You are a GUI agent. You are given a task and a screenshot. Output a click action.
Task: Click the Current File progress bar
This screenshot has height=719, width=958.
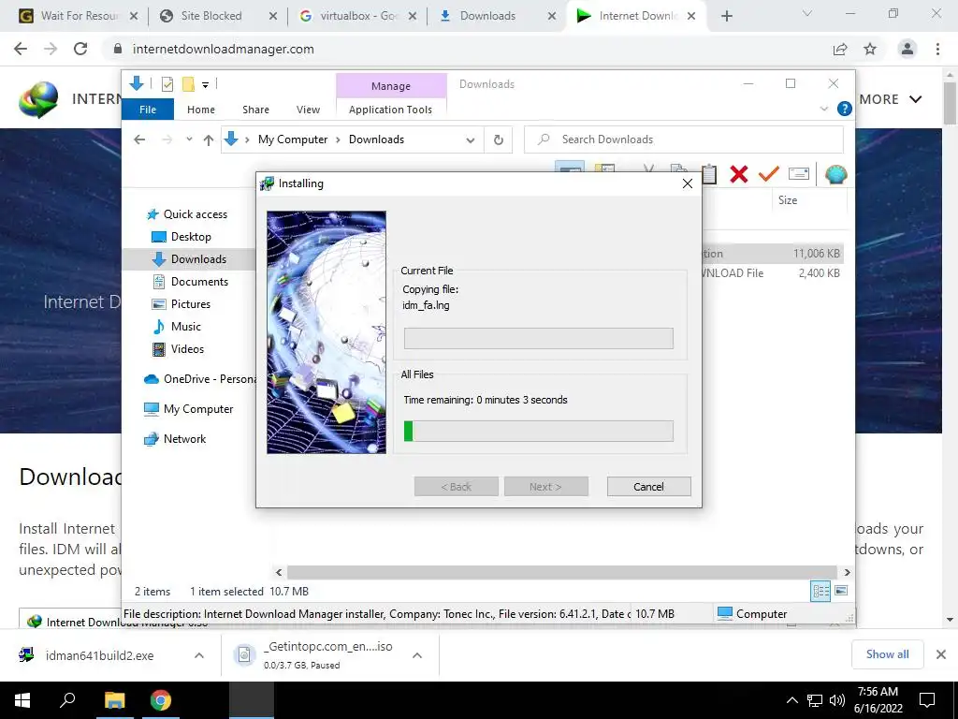(538, 339)
